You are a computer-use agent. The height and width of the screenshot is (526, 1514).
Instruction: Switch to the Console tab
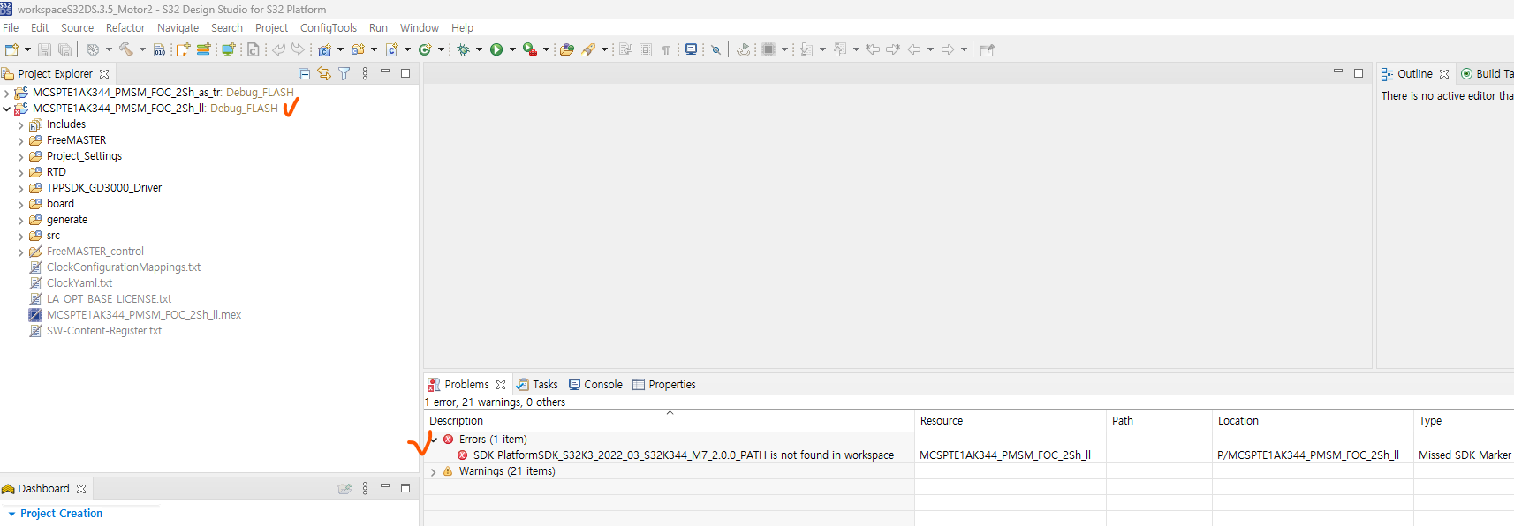596,385
